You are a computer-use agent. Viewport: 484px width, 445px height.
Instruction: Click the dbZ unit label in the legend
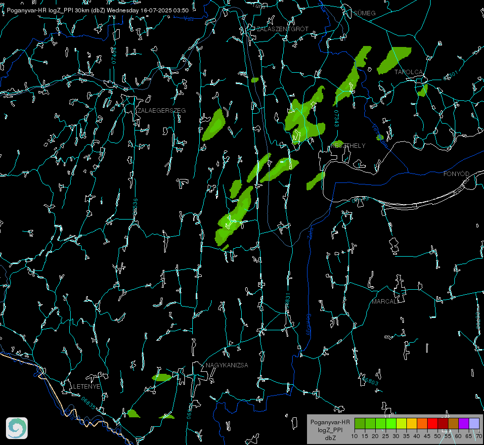pyautogui.click(x=330, y=438)
